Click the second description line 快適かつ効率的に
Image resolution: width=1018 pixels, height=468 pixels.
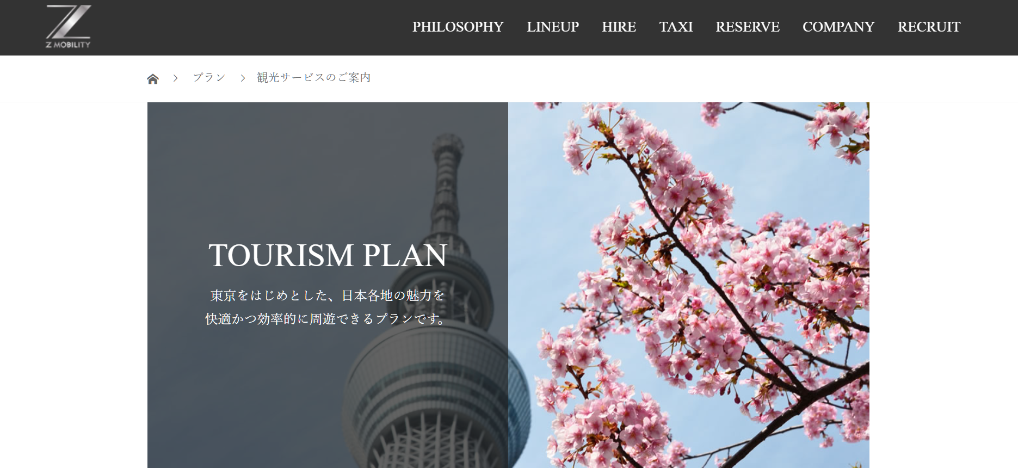328,319
